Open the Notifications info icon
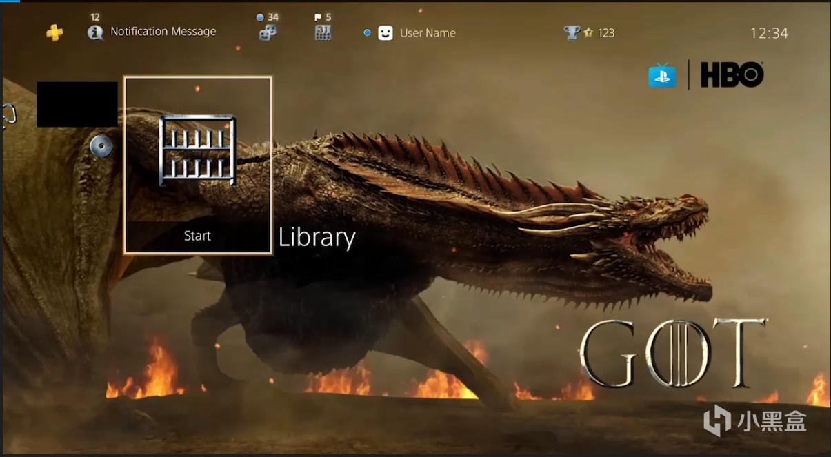The width and height of the screenshot is (831, 457). 95,32
